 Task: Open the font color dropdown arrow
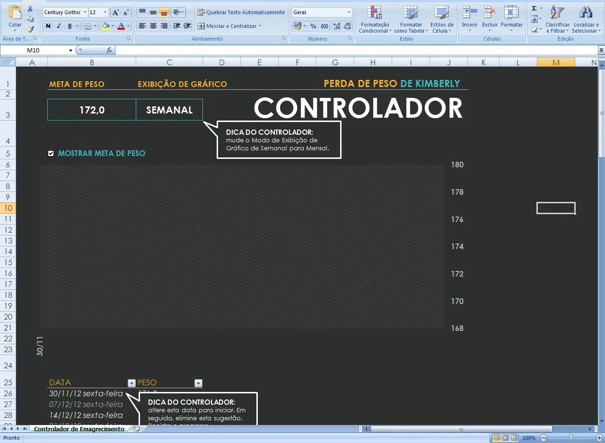pyautogui.click(x=128, y=26)
